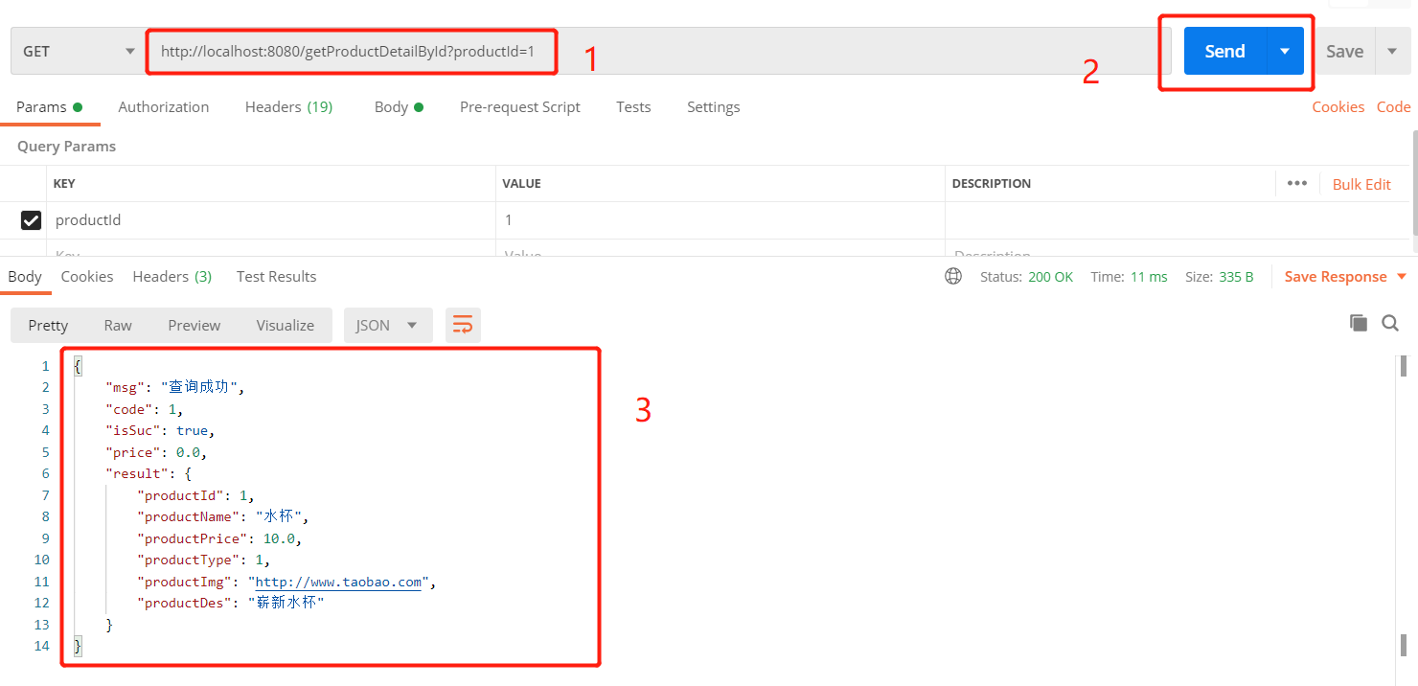The image size is (1418, 686).
Task: Switch to the Authorization tab
Action: (x=164, y=107)
